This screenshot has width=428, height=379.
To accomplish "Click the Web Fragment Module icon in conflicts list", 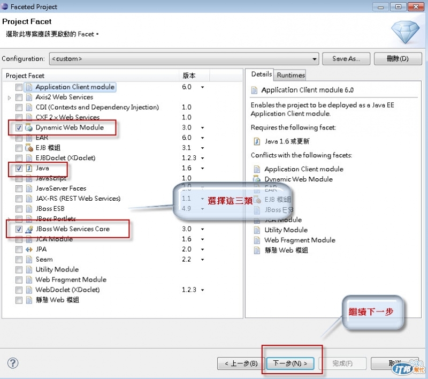I will 257,240.
